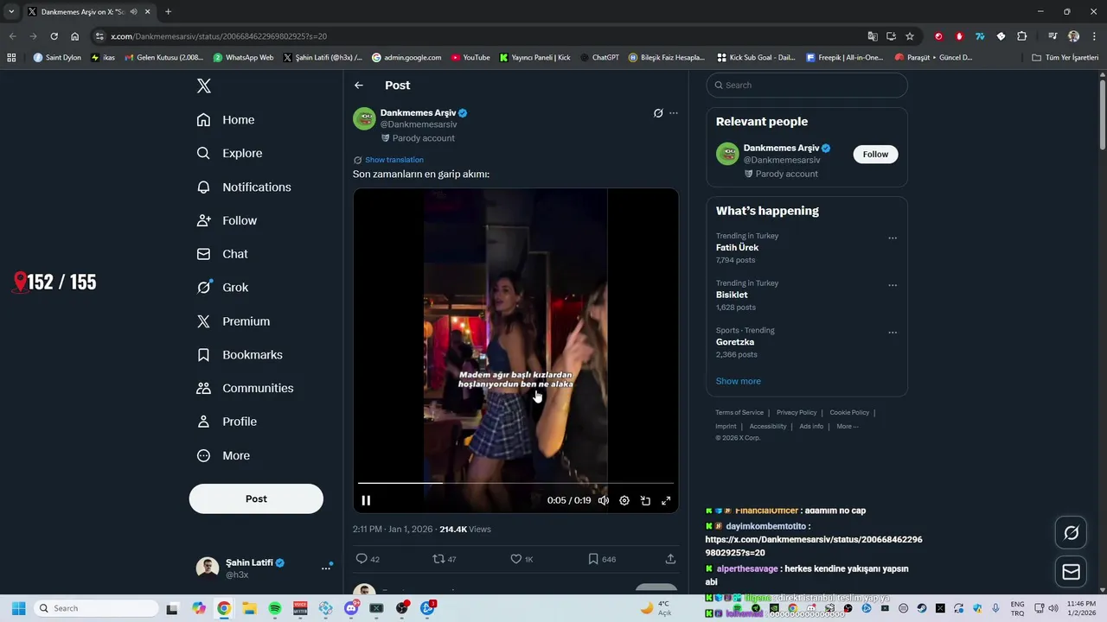The height and width of the screenshot is (622, 1107).
Task: Open Terms of Service link
Action: 739,413
